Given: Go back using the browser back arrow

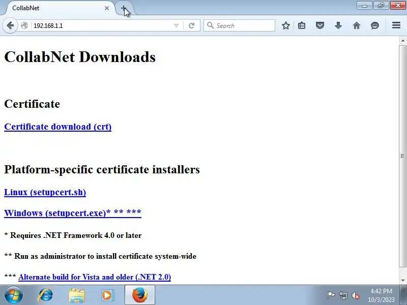Looking at the screenshot, I should [10, 25].
